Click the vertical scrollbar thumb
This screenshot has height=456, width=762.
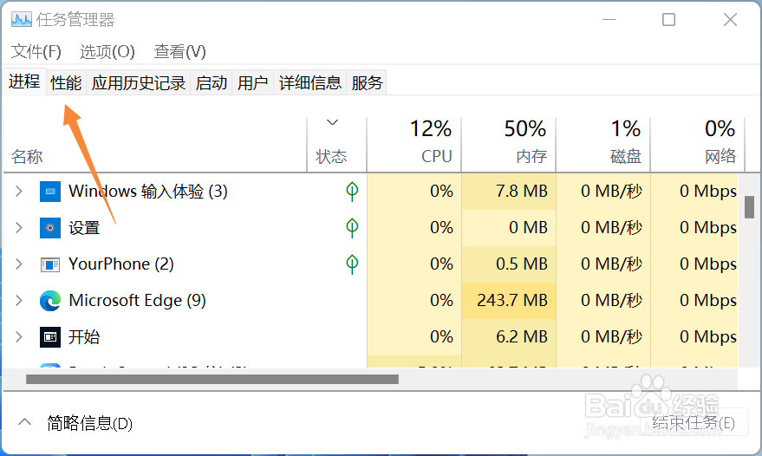click(x=749, y=207)
